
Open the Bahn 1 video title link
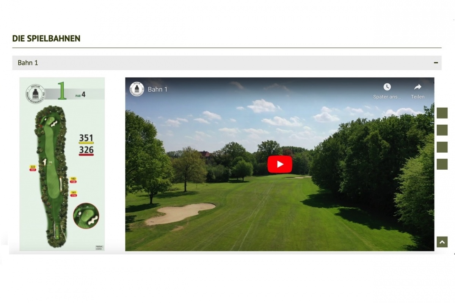click(158, 89)
